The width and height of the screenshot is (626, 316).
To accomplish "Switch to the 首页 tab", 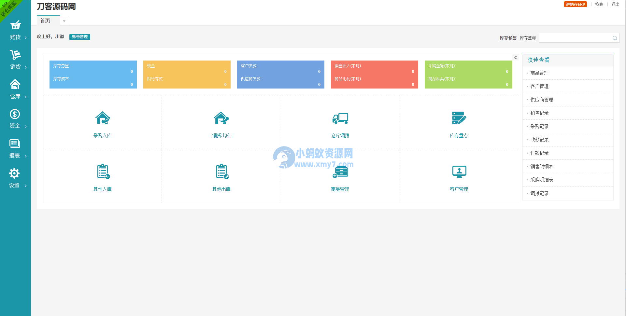I will point(45,21).
